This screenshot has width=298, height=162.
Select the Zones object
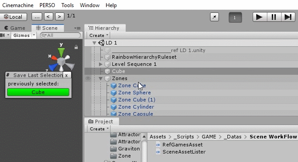tap(119, 78)
